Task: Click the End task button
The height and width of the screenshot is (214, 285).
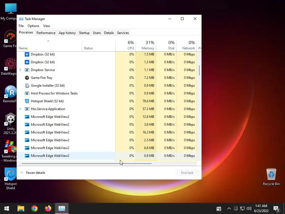Action: pos(187,173)
